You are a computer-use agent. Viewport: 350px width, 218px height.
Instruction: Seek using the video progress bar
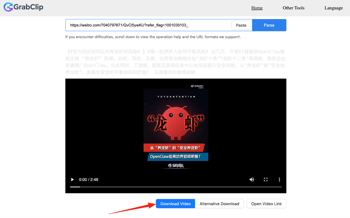coord(176,187)
